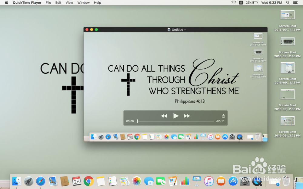The height and width of the screenshot is (189, 303).
Task: Open Contacts from the main Dock
Action: [65, 181]
